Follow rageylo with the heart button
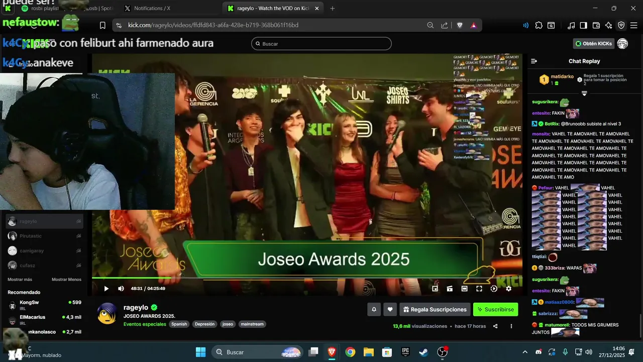 (390, 310)
